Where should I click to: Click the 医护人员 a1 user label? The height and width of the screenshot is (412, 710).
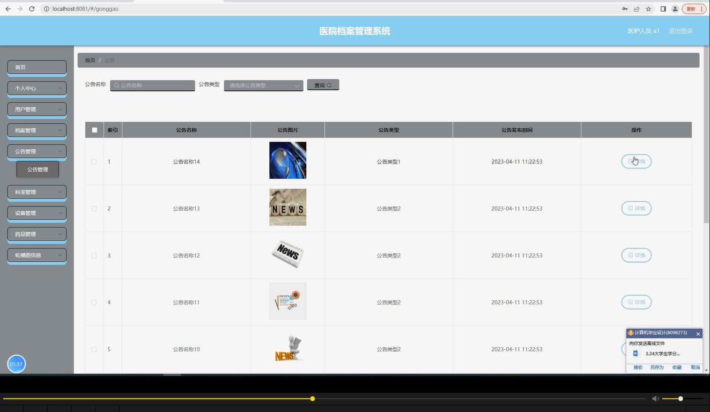(x=643, y=31)
